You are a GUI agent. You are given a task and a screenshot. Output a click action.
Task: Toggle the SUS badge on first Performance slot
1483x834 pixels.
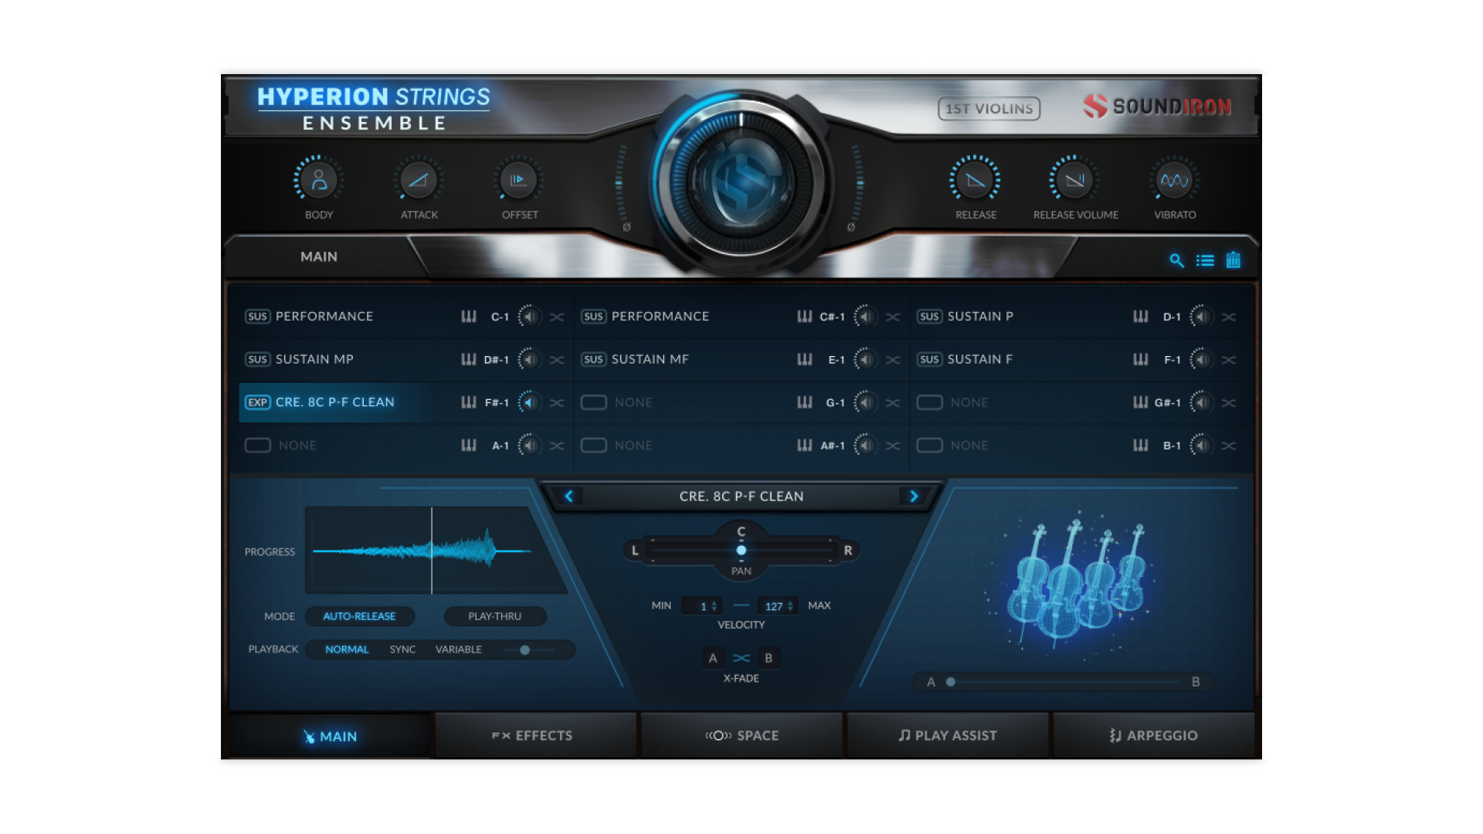tap(257, 317)
